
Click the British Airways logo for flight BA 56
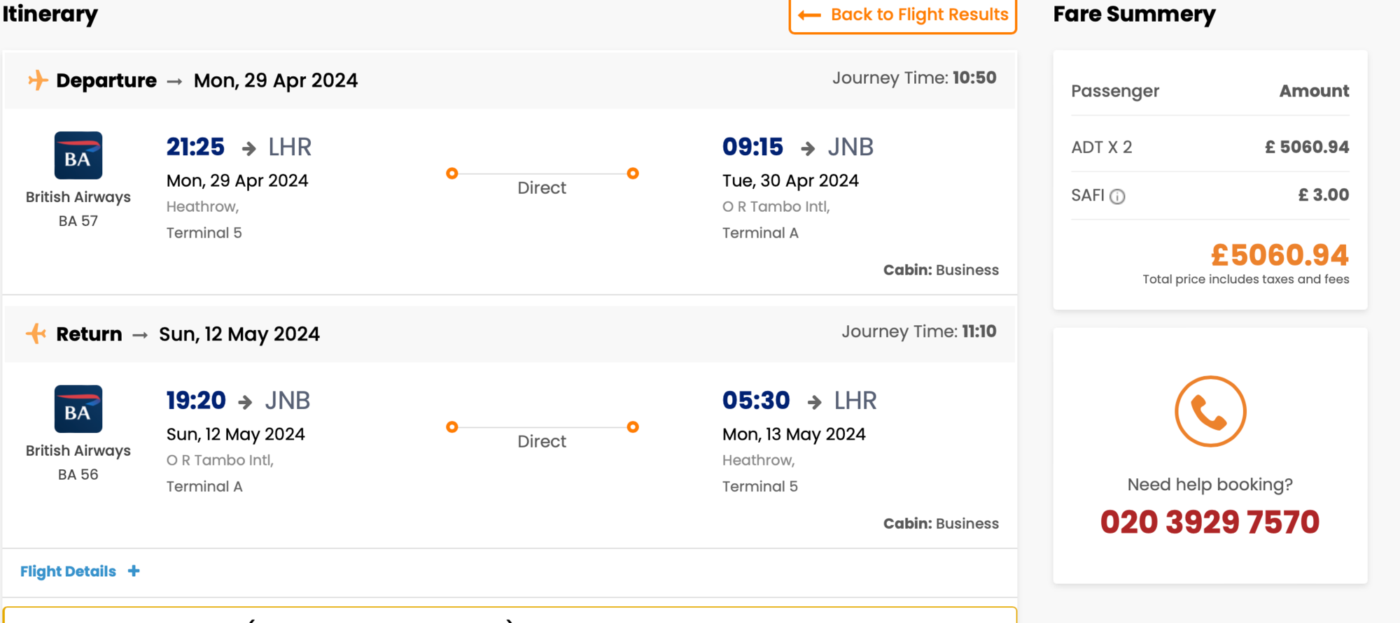click(78, 409)
